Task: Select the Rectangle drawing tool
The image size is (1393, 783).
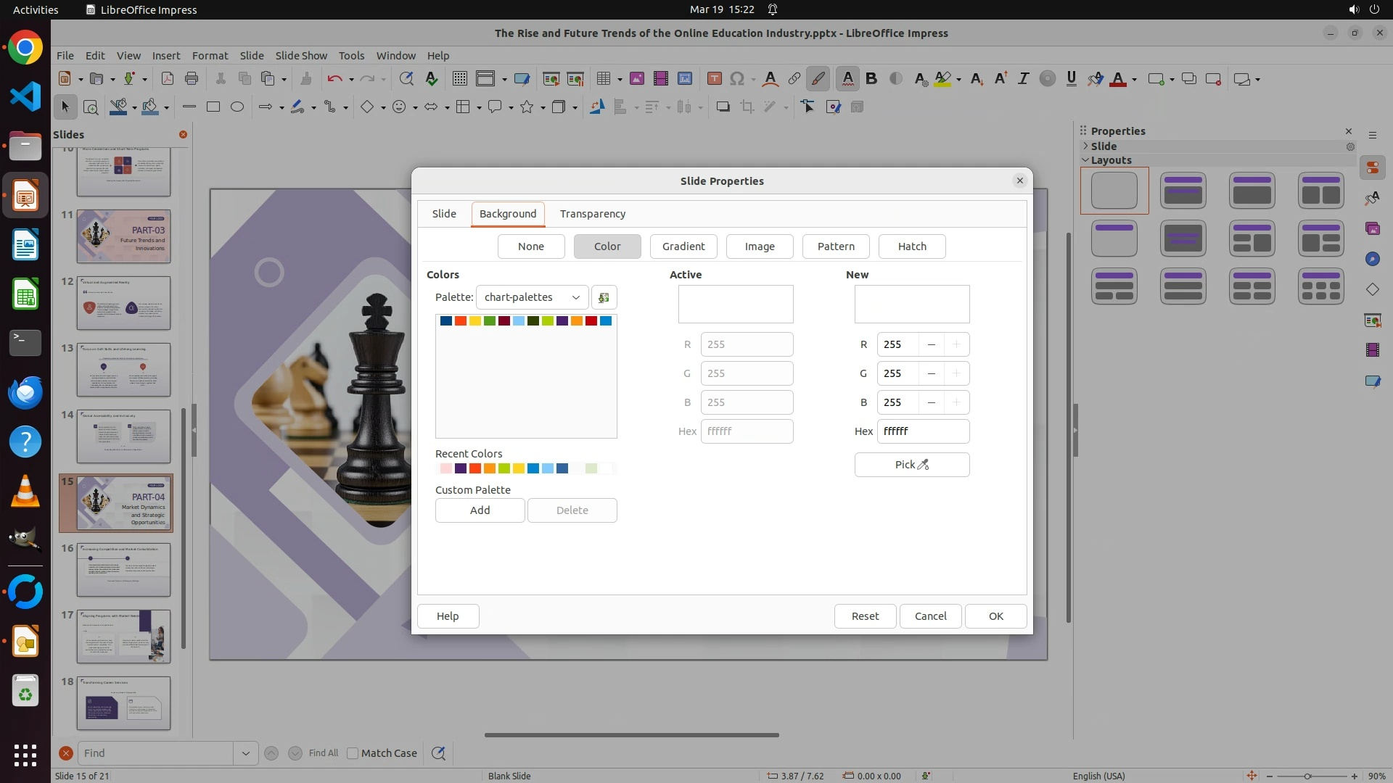Action: click(213, 107)
